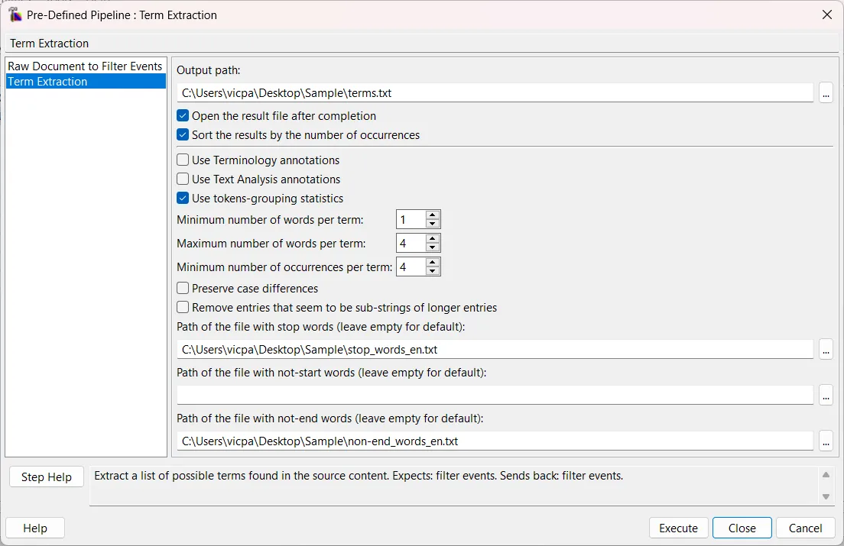This screenshot has width=844, height=546.
Task: Browse for the not-start words file
Action: point(826,396)
